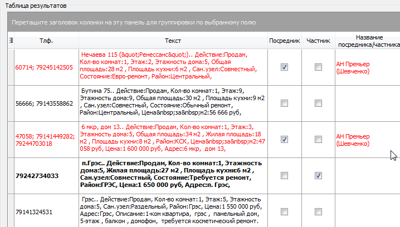Select phone cell 60714; 79245142505

pos(45,67)
